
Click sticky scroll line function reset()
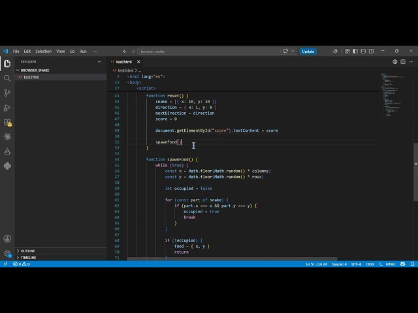click(167, 96)
